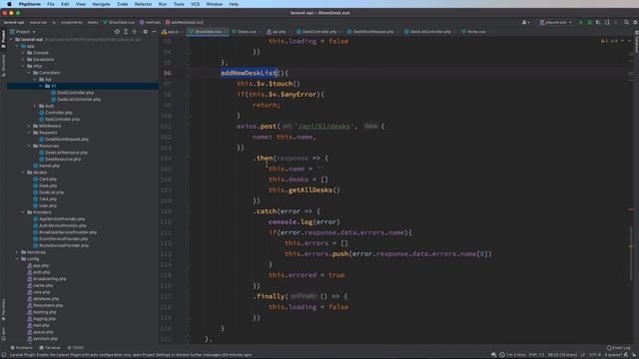Click Expand All icon in Project panel
The width and height of the screenshot is (639, 359).
[126, 31]
